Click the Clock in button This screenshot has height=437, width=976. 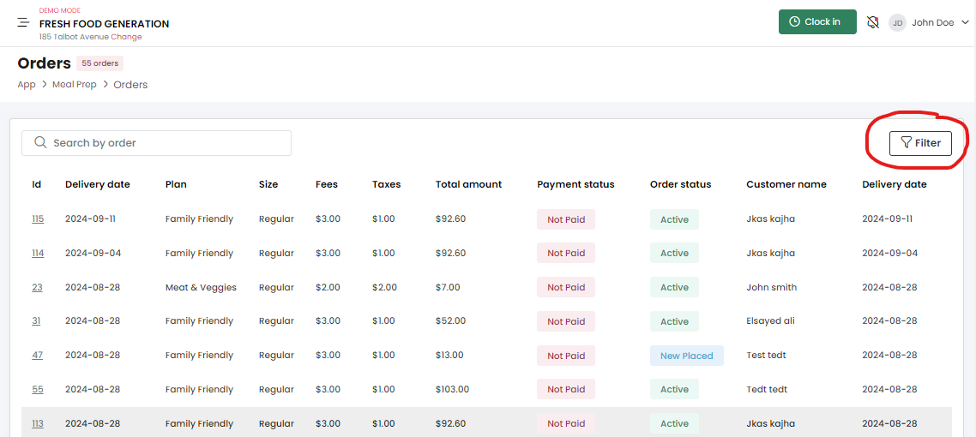(x=817, y=21)
